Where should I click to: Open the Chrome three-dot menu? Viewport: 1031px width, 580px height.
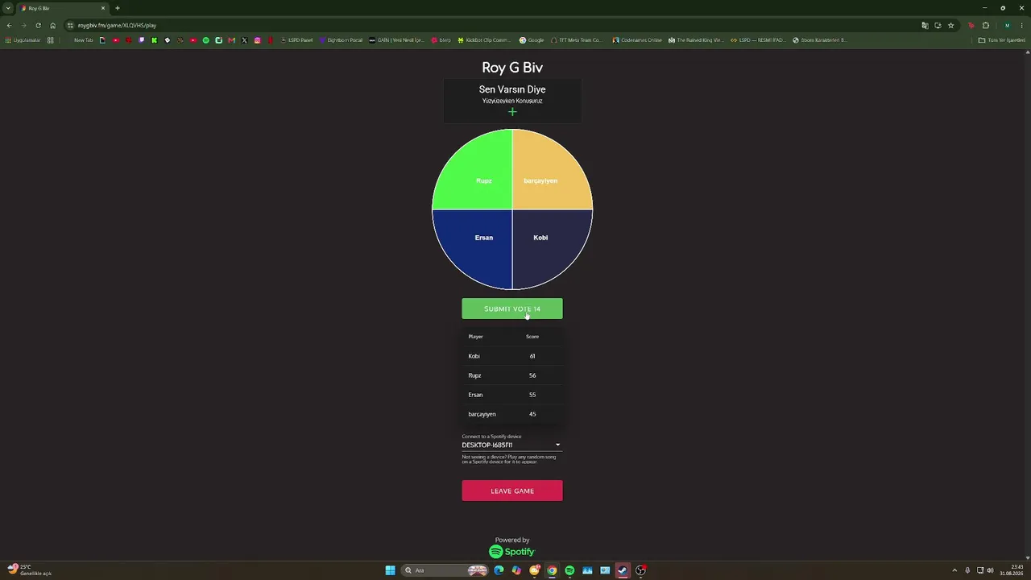tap(1022, 25)
